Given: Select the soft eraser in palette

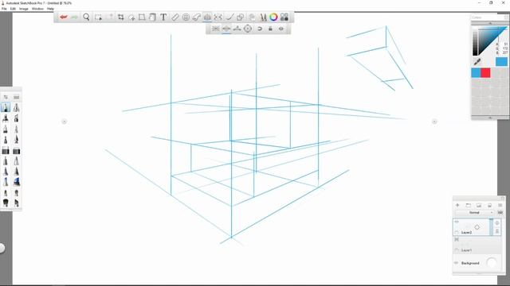Looking at the screenshot, I should coord(16,150).
